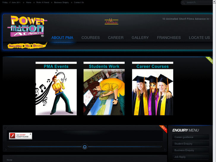Open Refer A Friend link
This screenshot has width=216, height=162.
click(43, 2)
